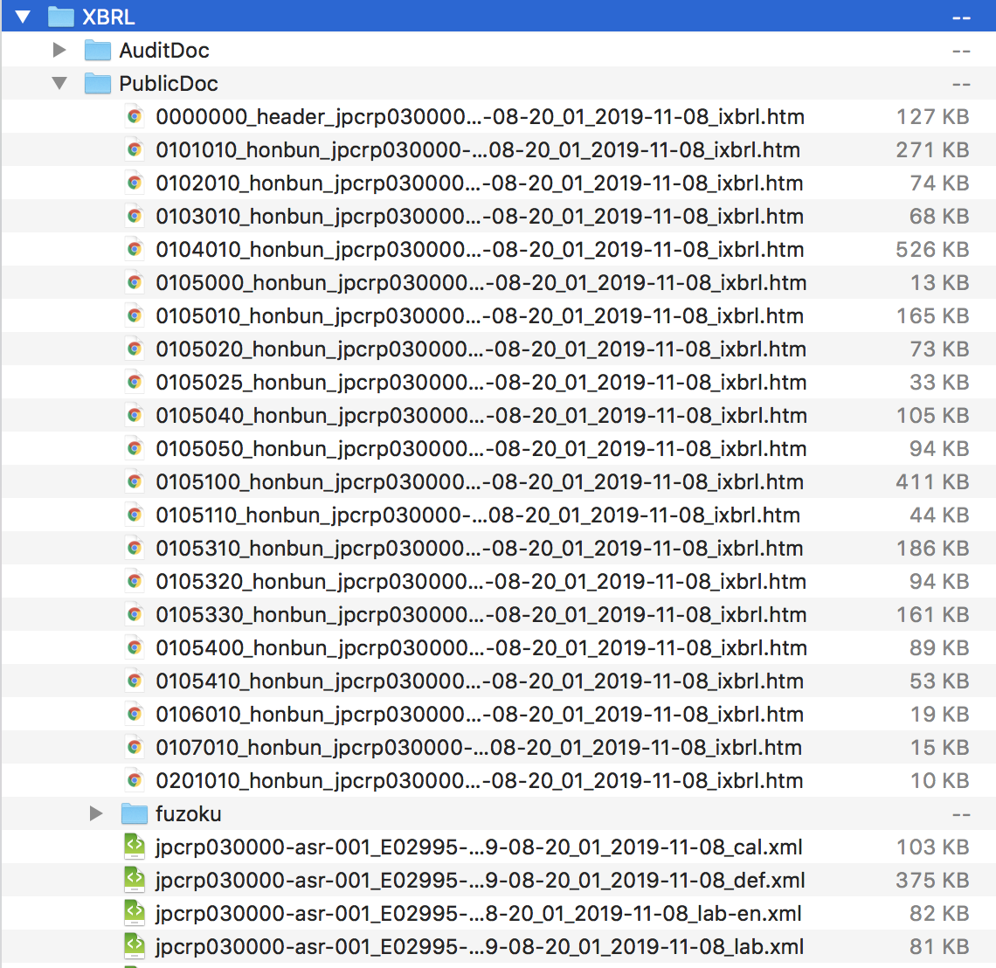This screenshot has height=968, width=996.
Task: Click the PublicDoc folder icon
Action: coord(96,83)
